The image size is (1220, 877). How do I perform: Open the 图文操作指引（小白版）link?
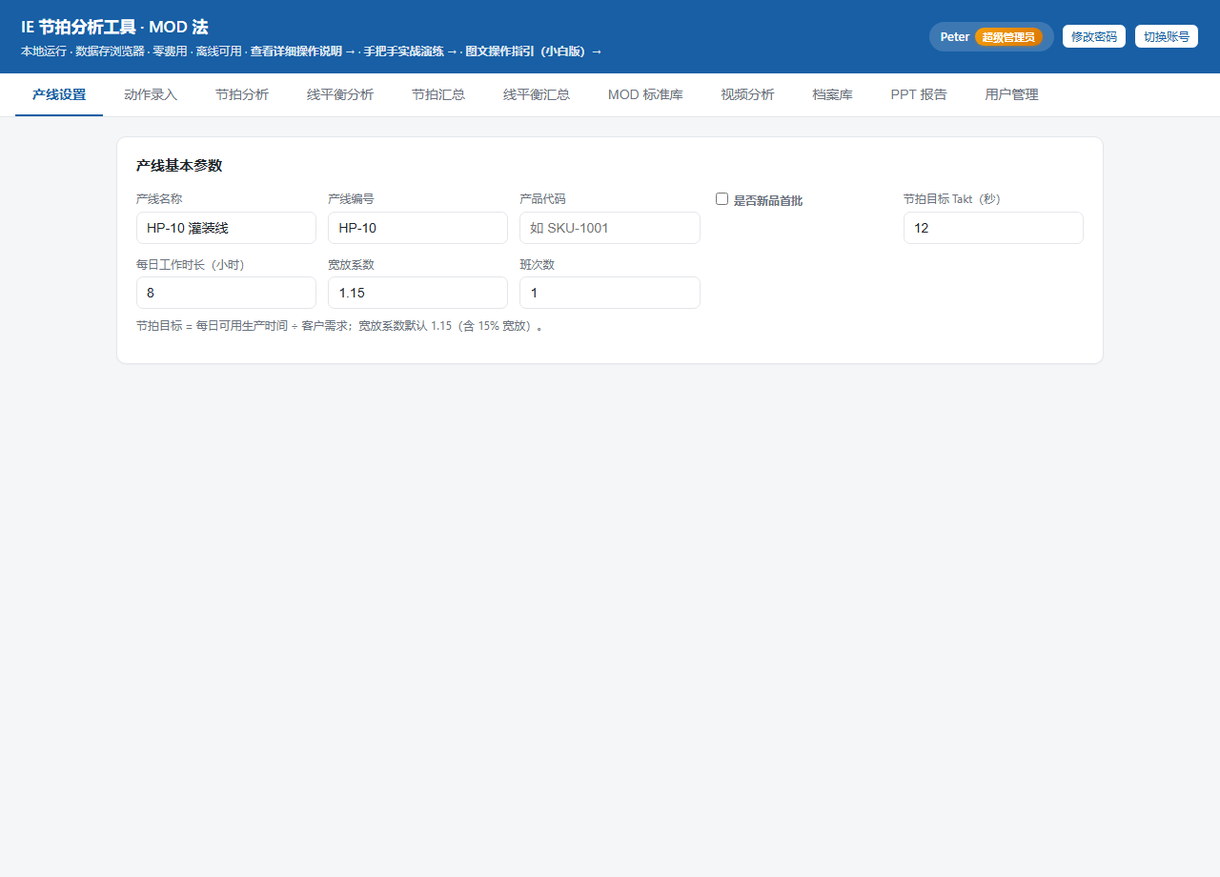(534, 51)
